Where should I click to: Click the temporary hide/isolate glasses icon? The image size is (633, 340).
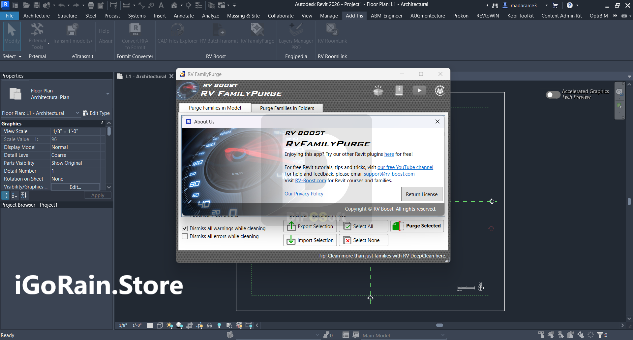[209, 325]
